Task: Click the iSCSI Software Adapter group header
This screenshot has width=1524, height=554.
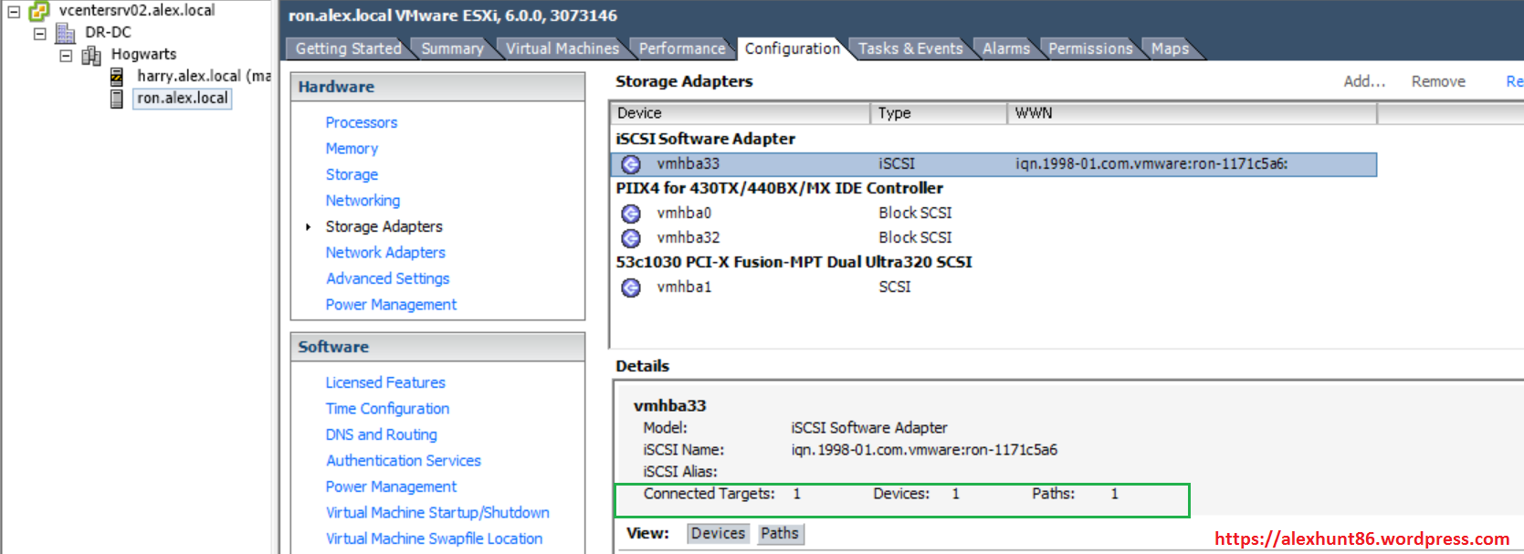Action: click(705, 139)
